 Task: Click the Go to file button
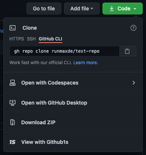click(x=44, y=9)
